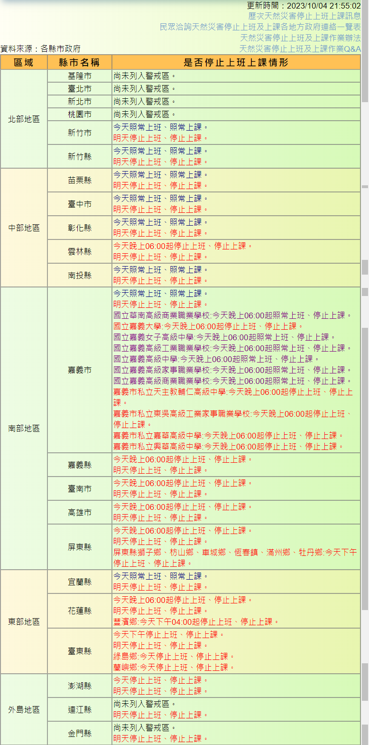Click the 更新時間 timestamp text
The height and width of the screenshot is (745, 369).
click(x=304, y=6)
